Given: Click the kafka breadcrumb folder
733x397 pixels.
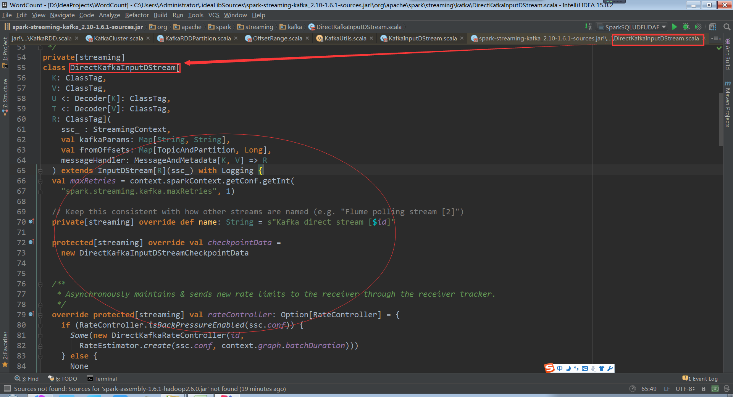Looking at the screenshot, I should click(x=291, y=27).
